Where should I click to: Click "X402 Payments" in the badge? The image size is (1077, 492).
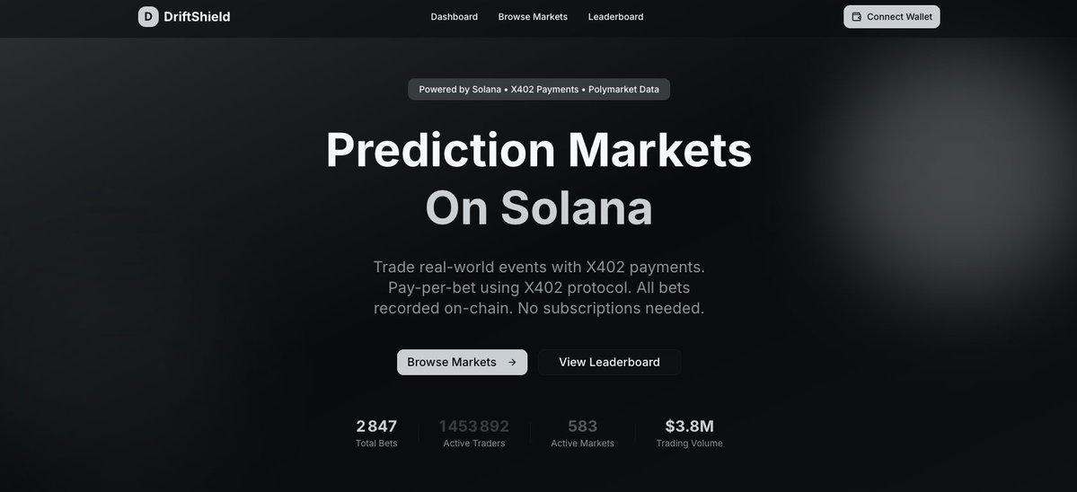543,89
